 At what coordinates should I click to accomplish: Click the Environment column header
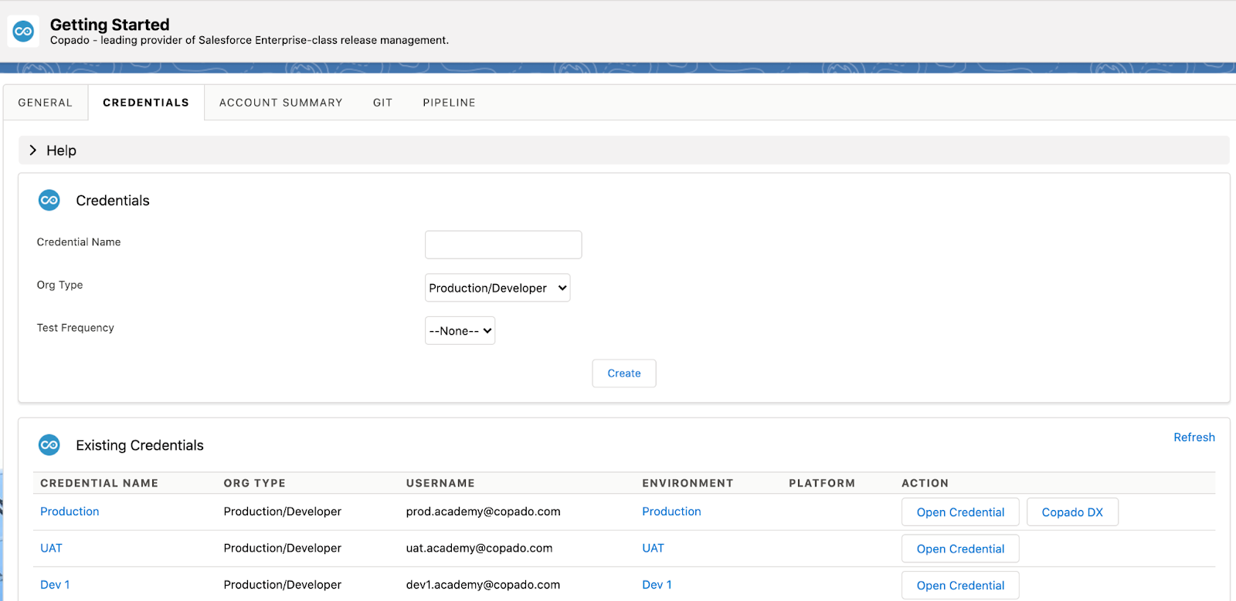coord(688,483)
